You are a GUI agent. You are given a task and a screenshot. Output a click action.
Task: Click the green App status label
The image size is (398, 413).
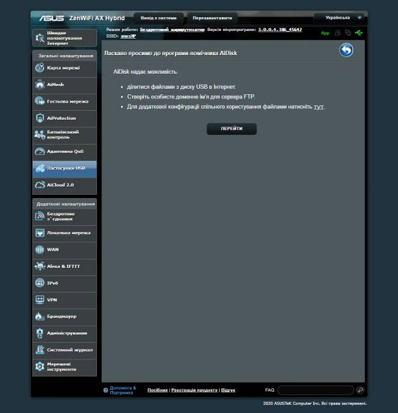pos(325,33)
